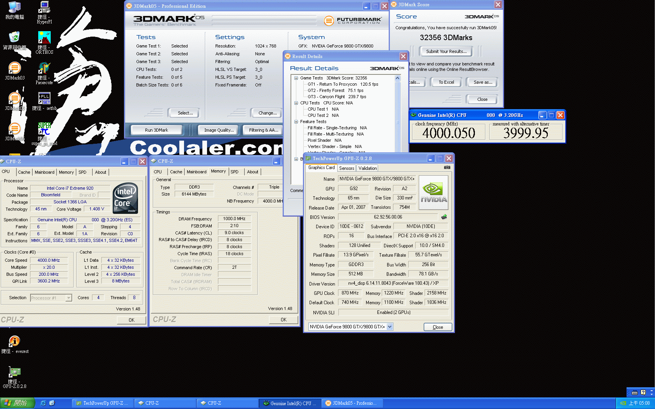Open the GPU-Z 0.2.8 desktop shortcut
The width and height of the screenshot is (655, 409).
14,377
